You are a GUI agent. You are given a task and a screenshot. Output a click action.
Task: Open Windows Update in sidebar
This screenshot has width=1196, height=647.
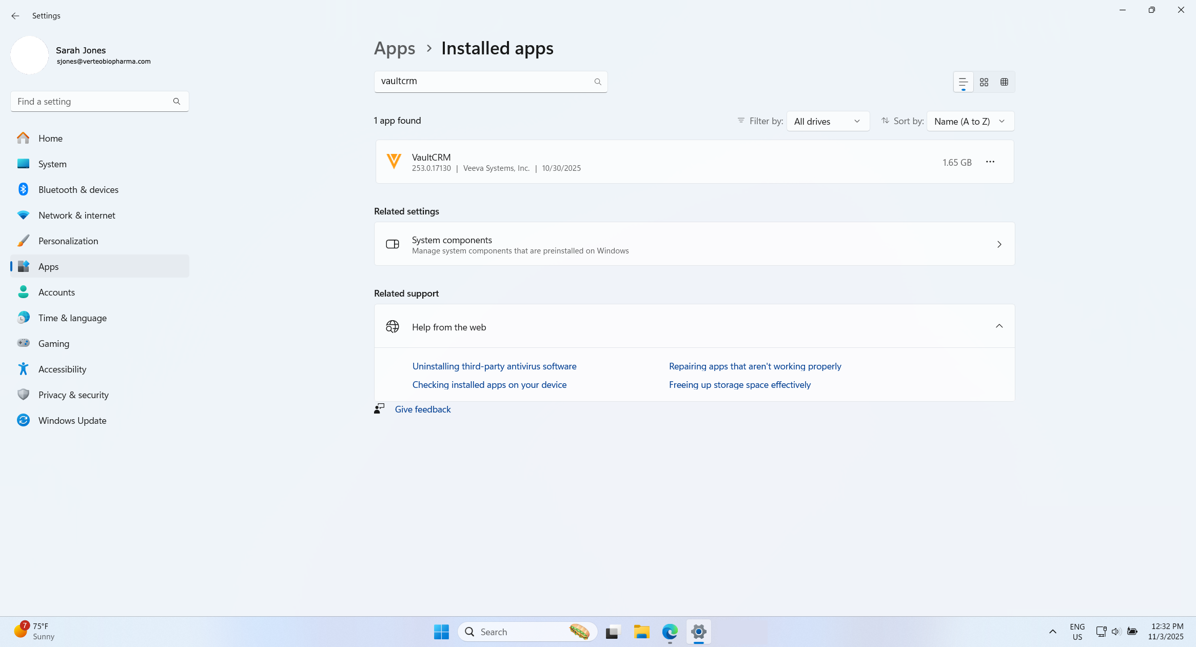pos(72,421)
